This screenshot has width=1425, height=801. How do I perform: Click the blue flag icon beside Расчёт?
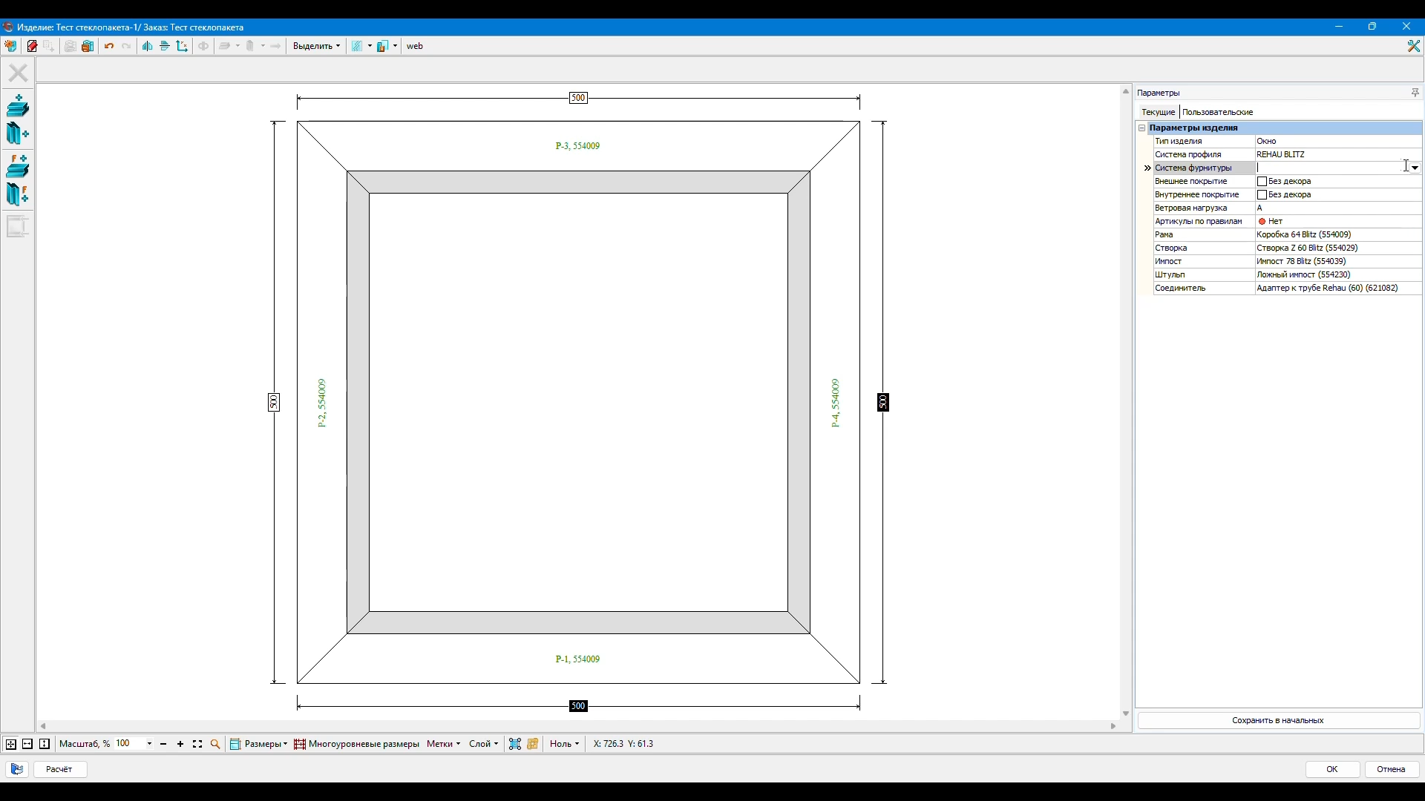(x=16, y=770)
